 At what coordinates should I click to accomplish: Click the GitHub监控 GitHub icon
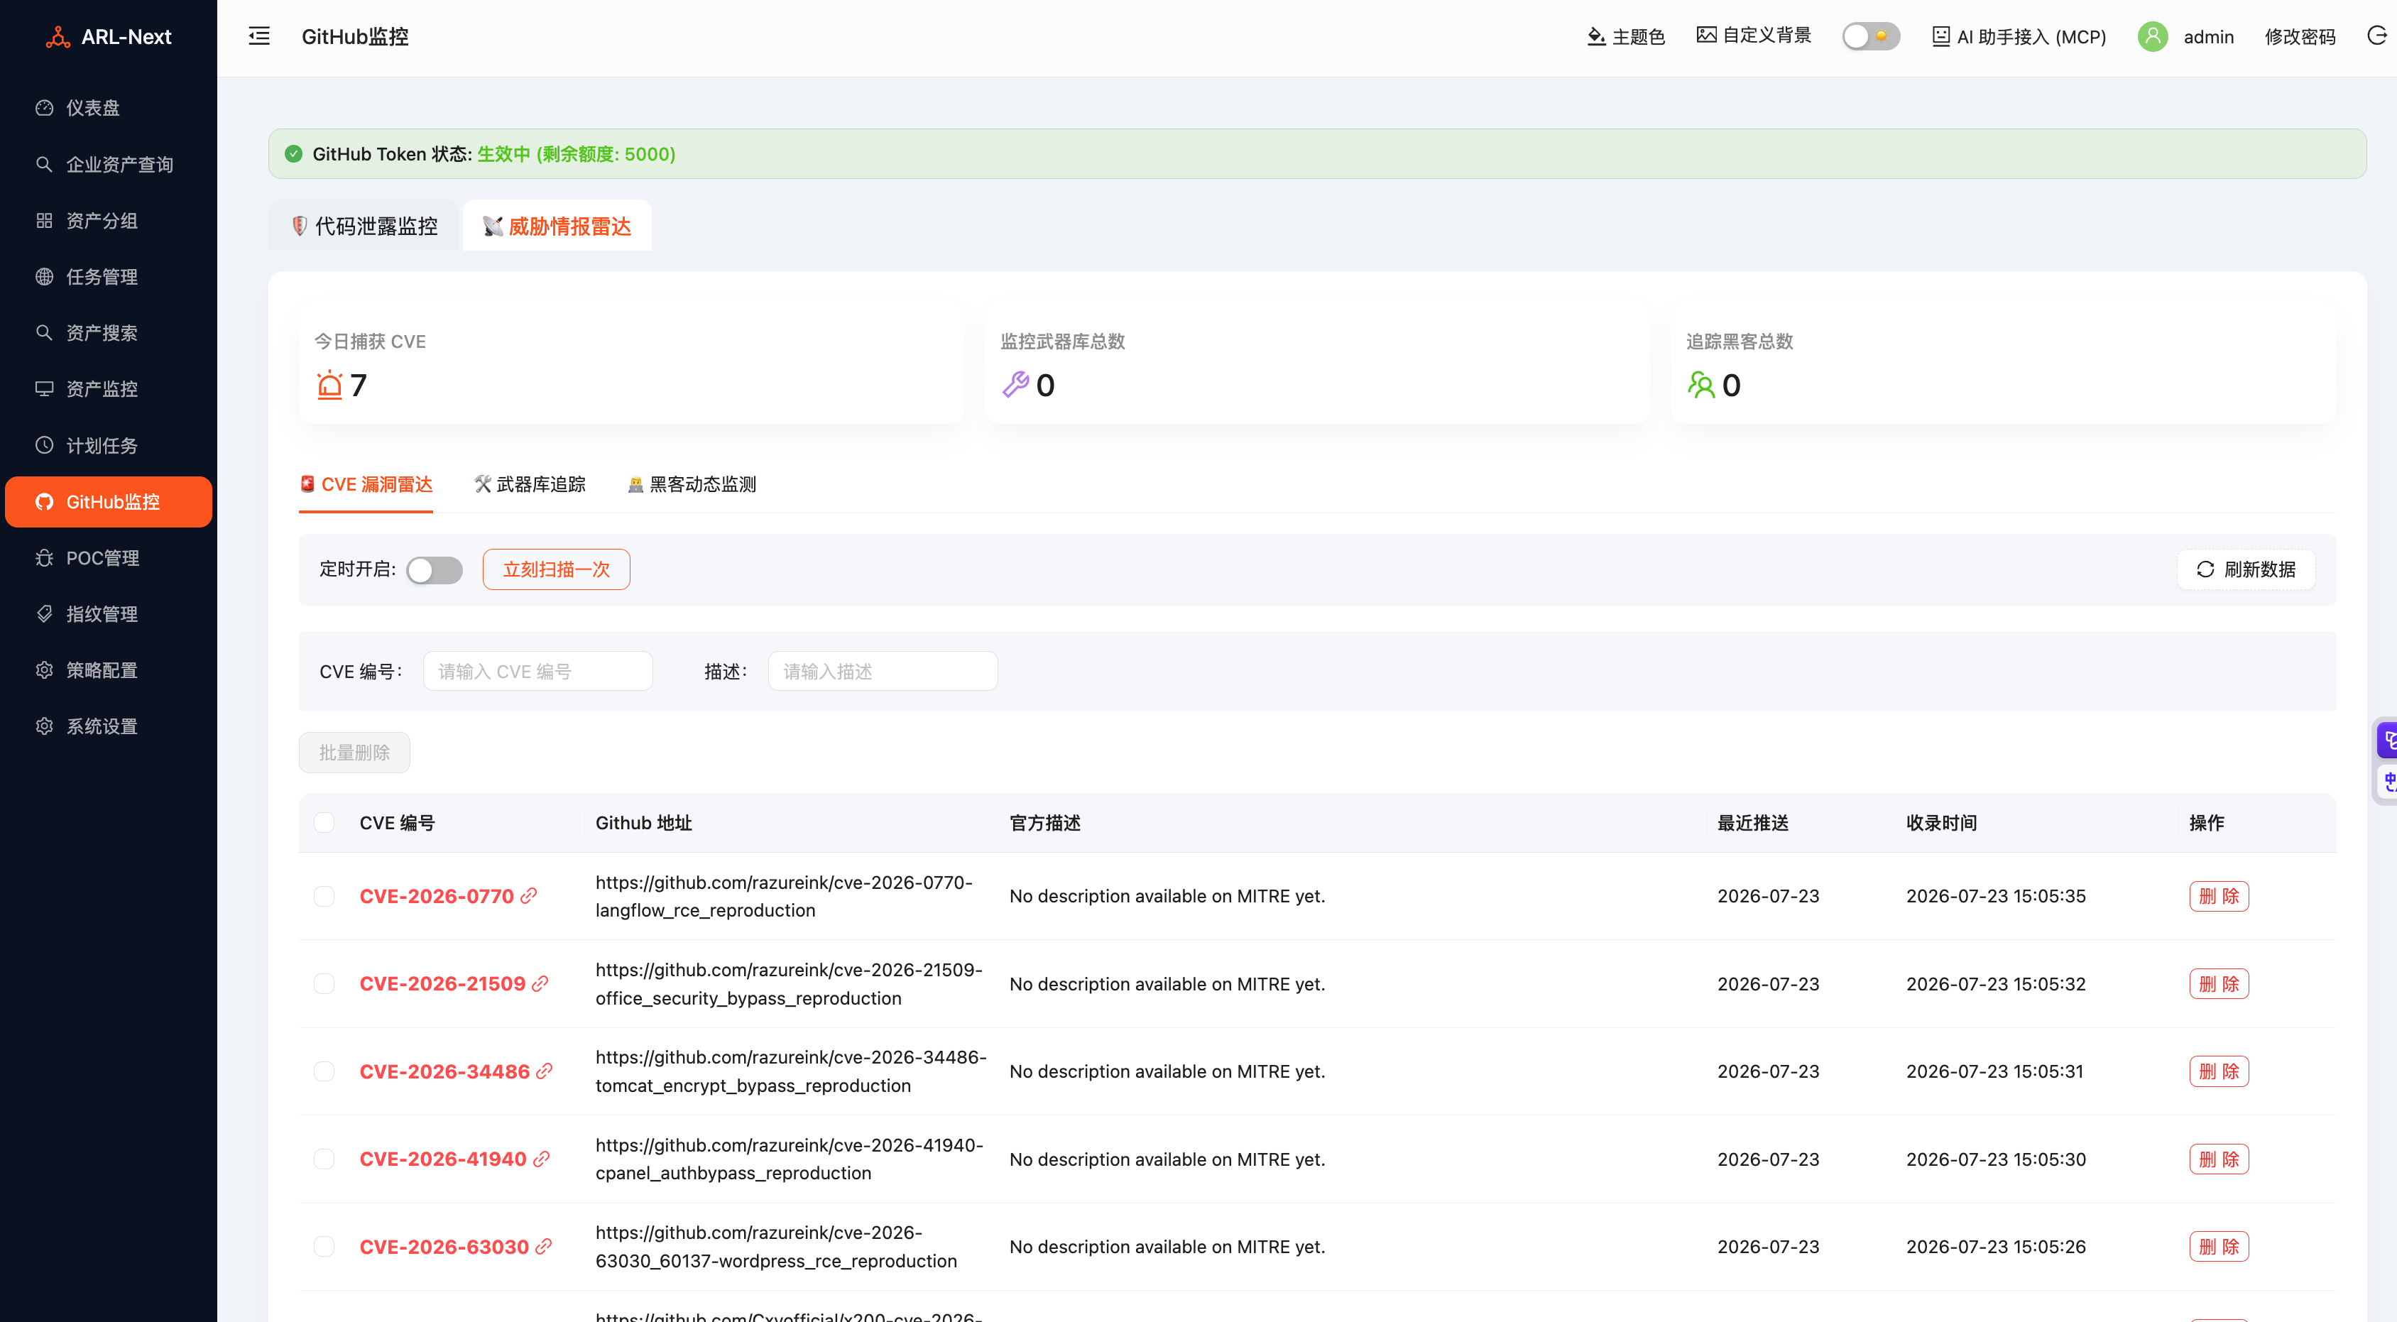point(44,501)
